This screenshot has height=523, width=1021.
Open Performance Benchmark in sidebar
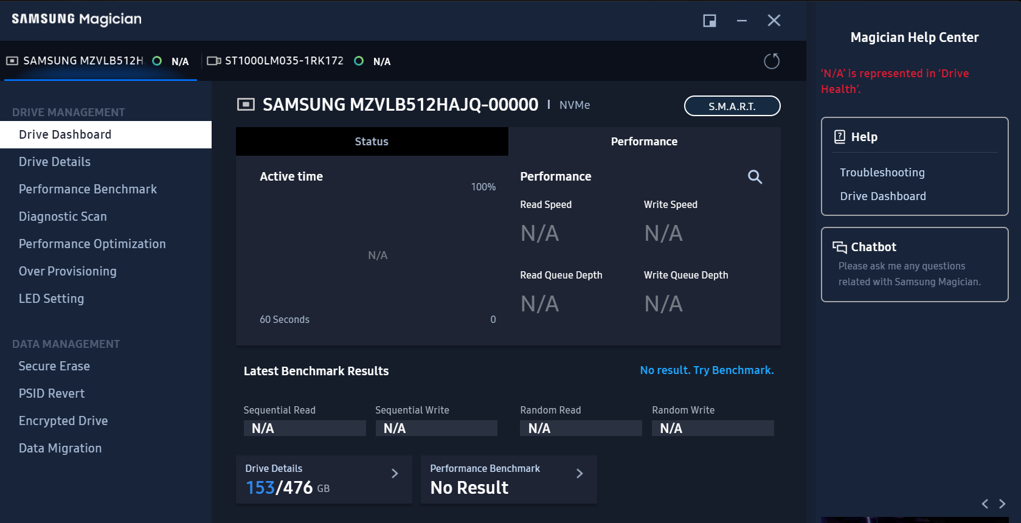106,189
